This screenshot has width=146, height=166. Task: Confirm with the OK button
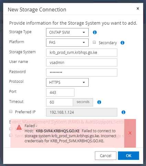pyautogui.click(x=128, y=156)
